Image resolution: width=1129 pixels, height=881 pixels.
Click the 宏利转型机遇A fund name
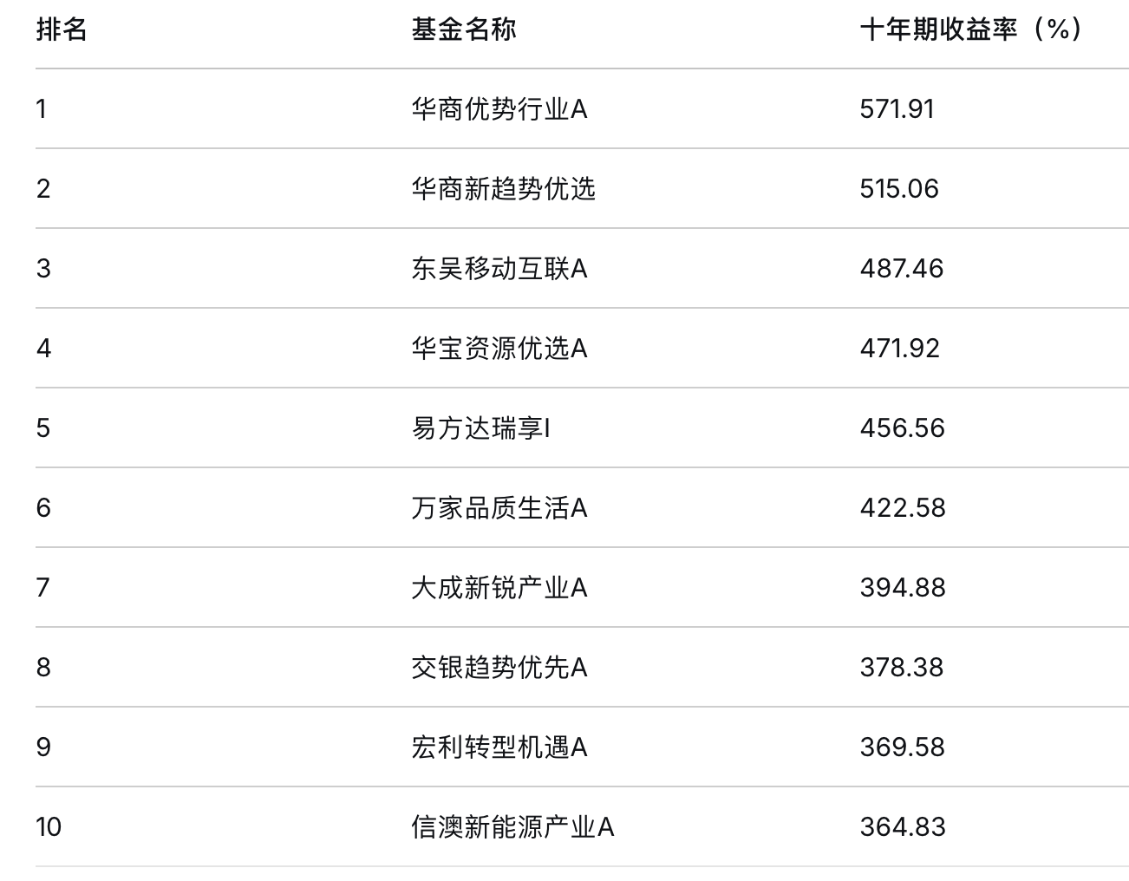499,747
